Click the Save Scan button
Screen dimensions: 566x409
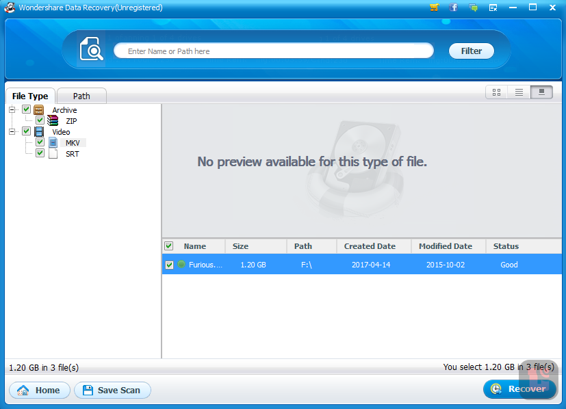(x=112, y=391)
